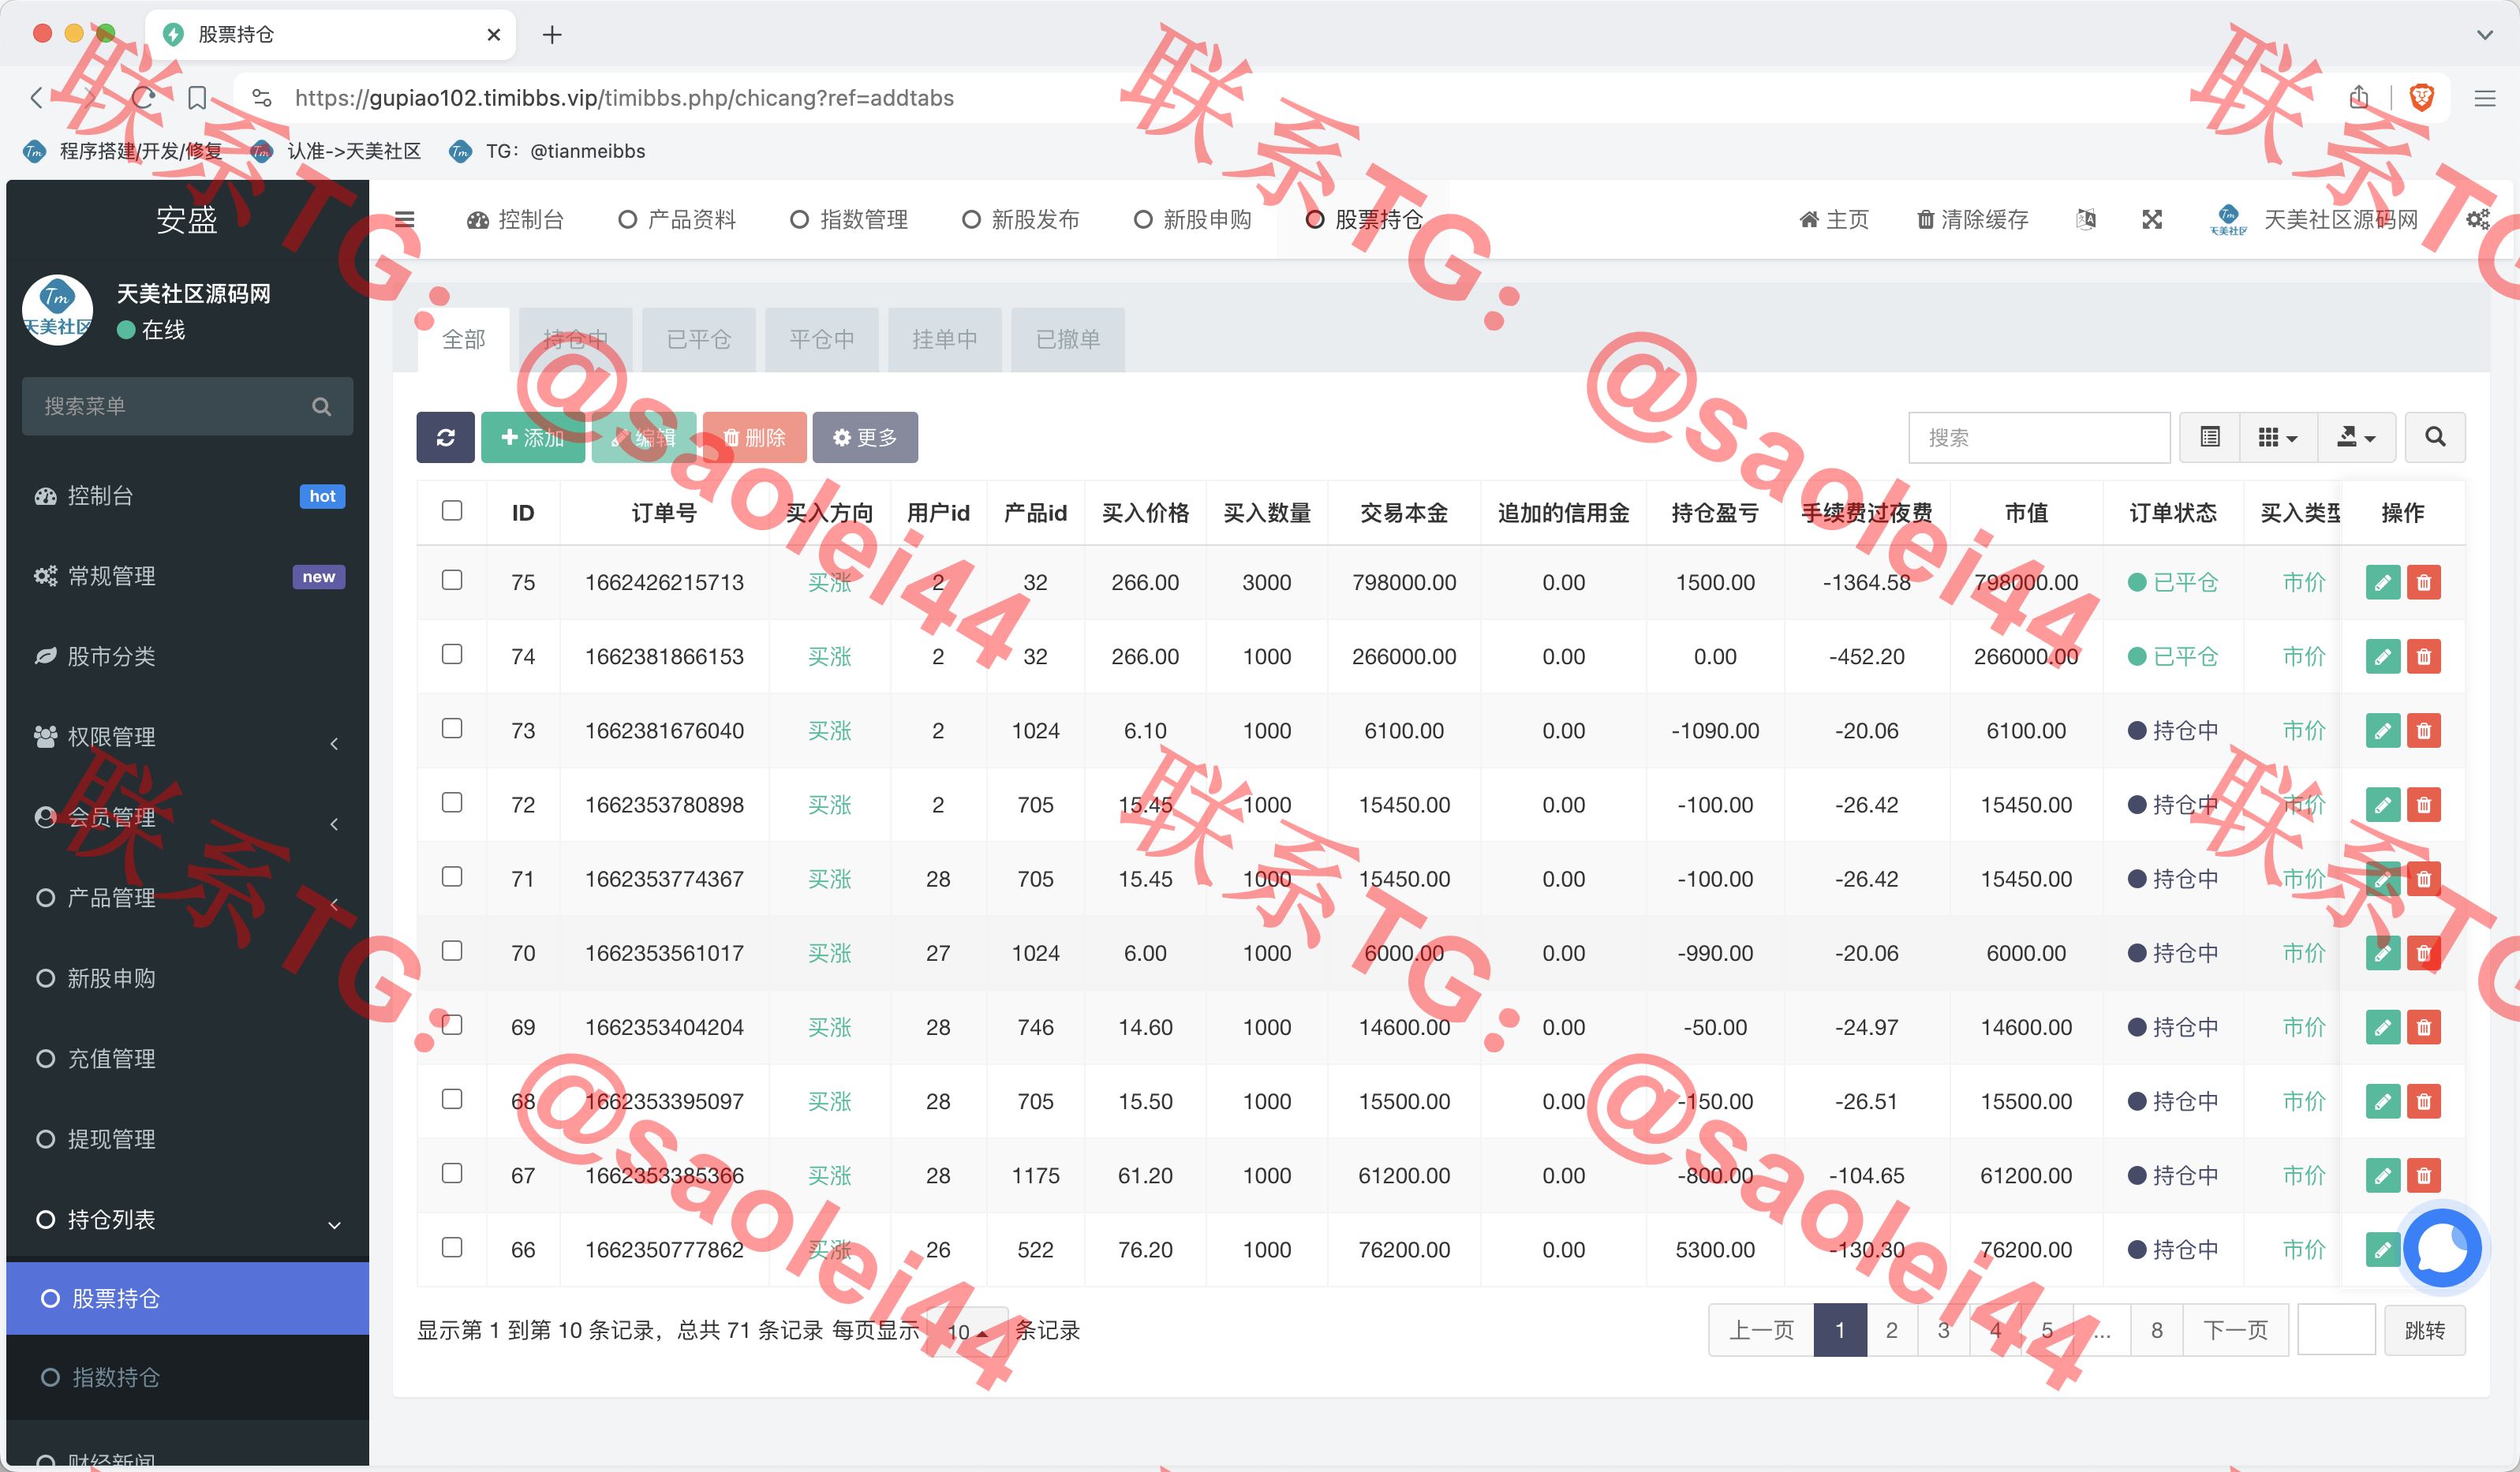The height and width of the screenshot is (1472, 2520).
Task: Click the browser share icon
Action: coord(2359,97)
